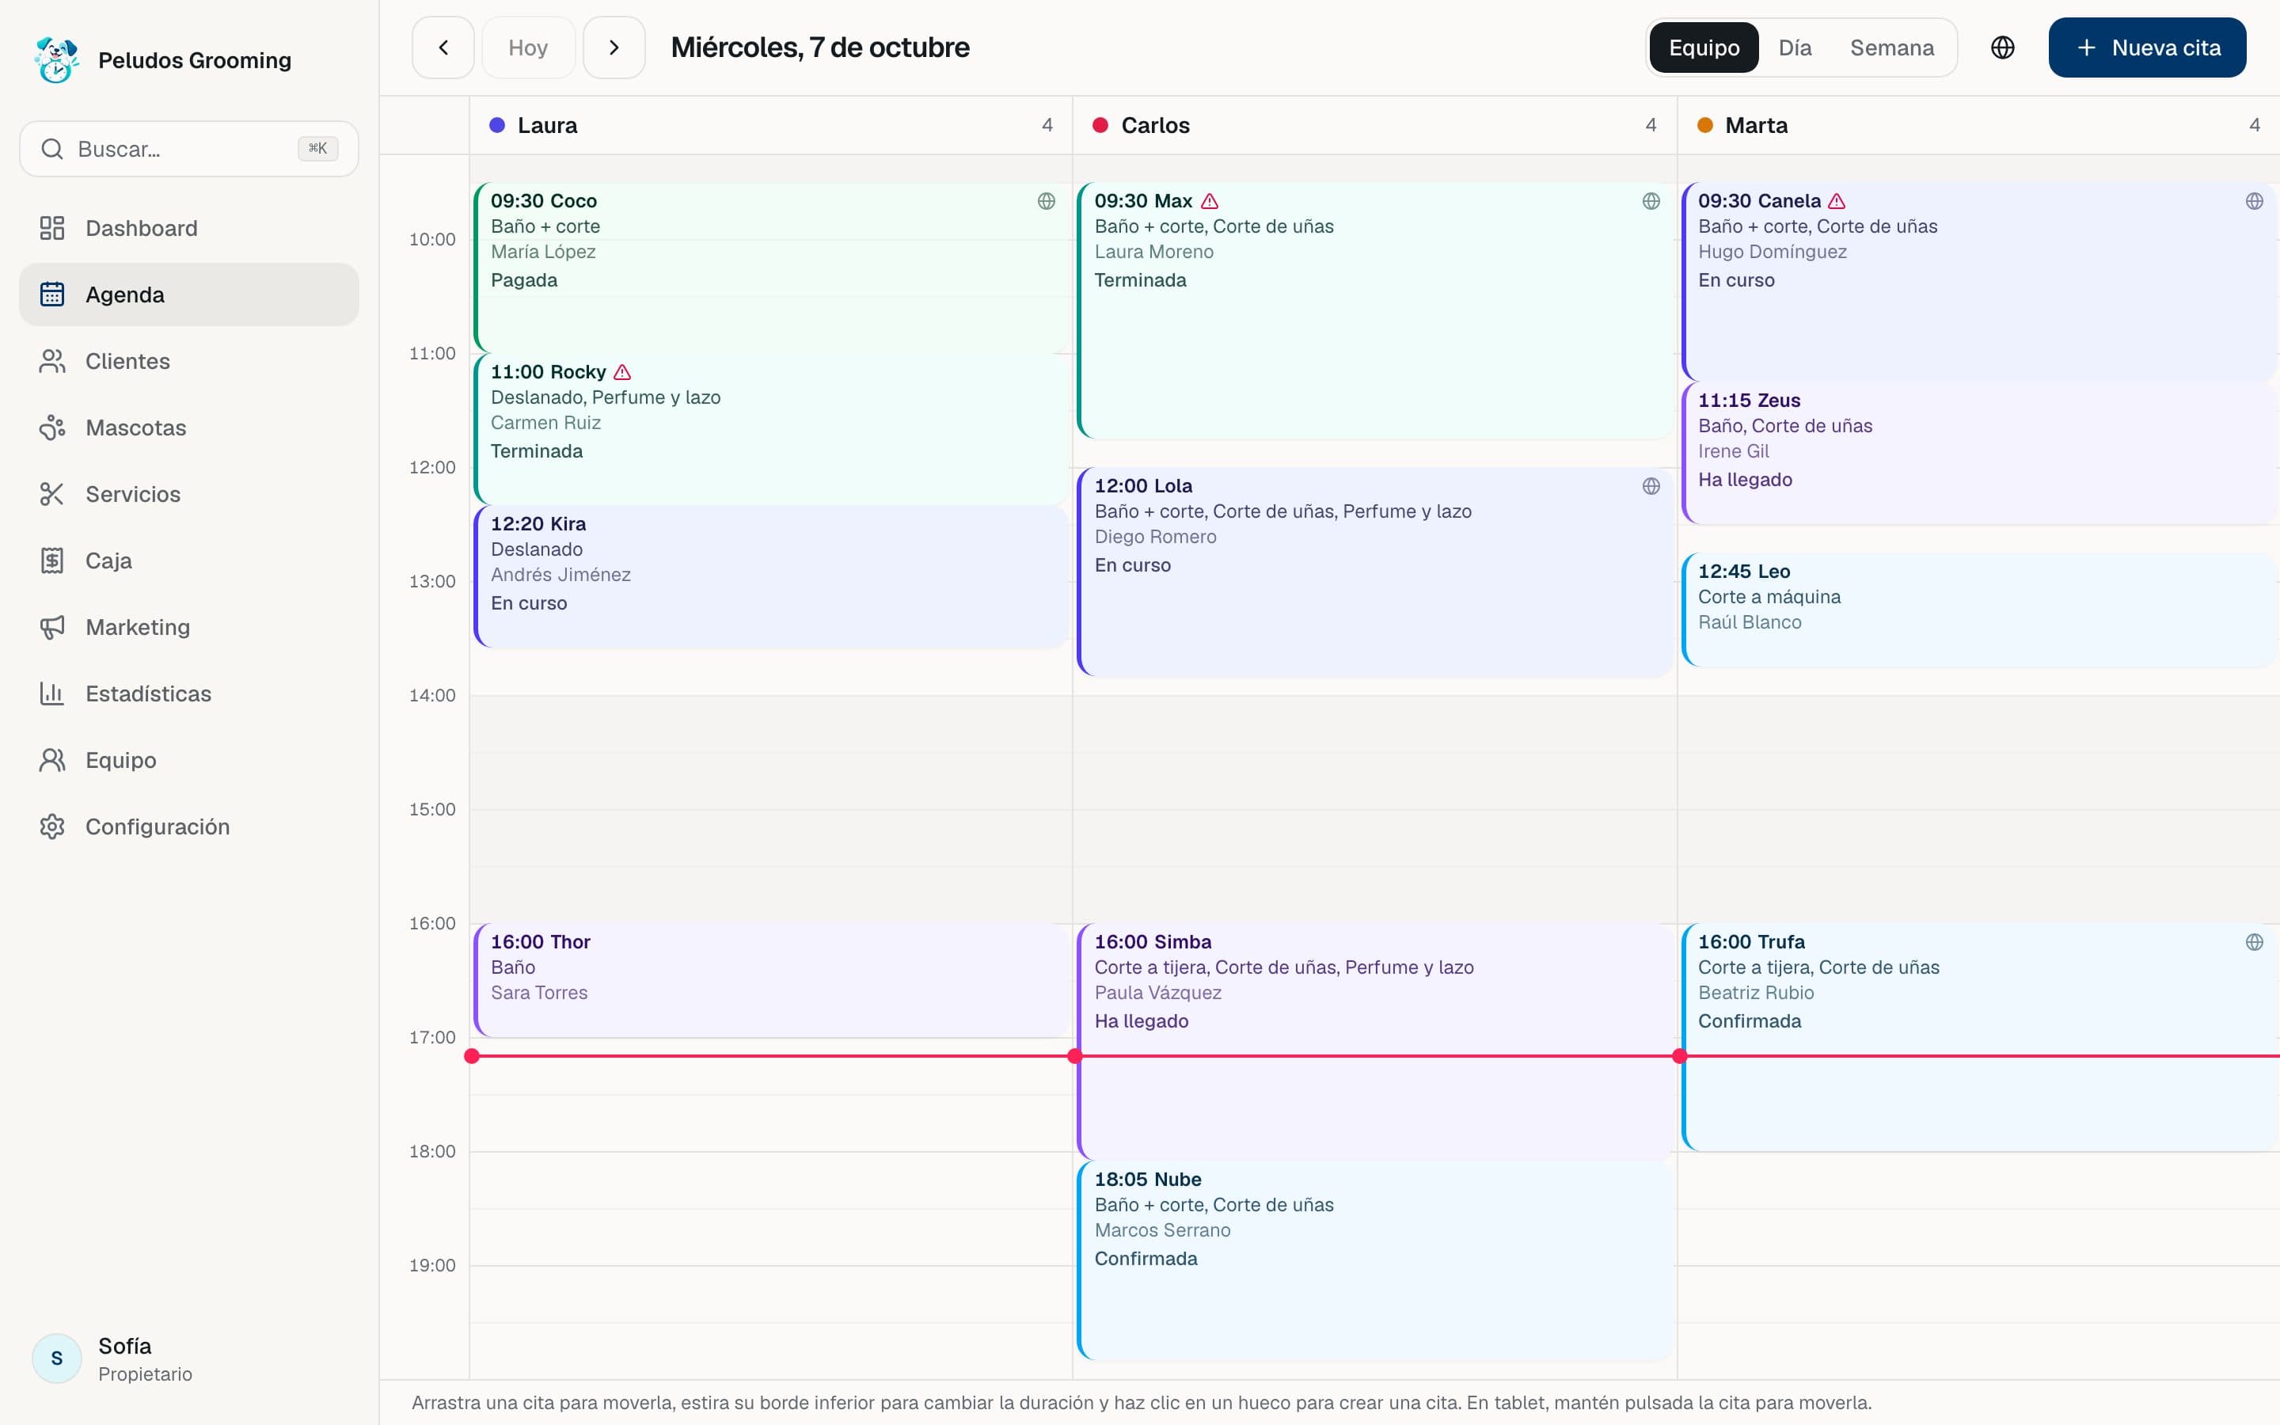The width and height of the screenshot is (2280, 1425).
Task: Click the Peludos Grooming dog logo
Action: (x=56, y=60)
